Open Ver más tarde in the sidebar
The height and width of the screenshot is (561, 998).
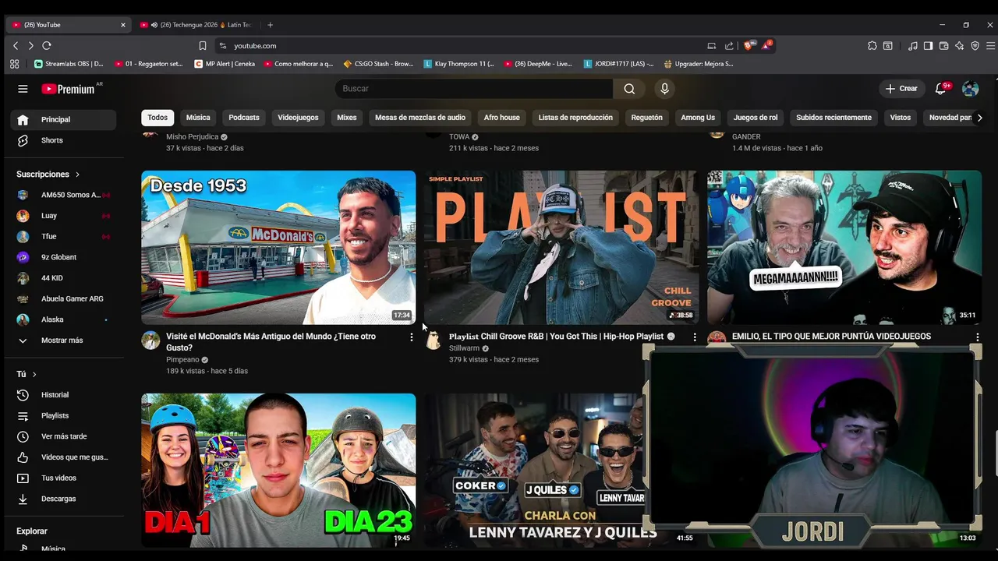coord(62,436)
